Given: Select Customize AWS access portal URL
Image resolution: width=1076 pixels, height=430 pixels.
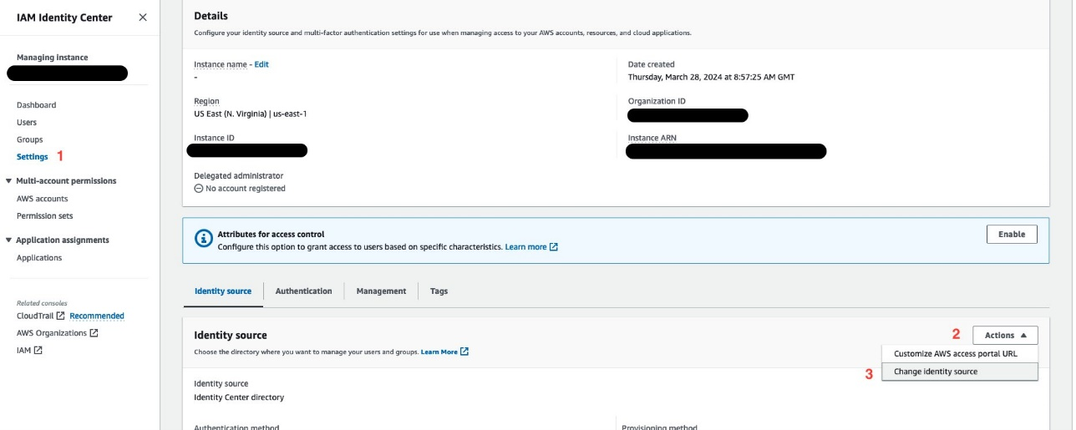Looking at the screenshot, I should 960,354.
